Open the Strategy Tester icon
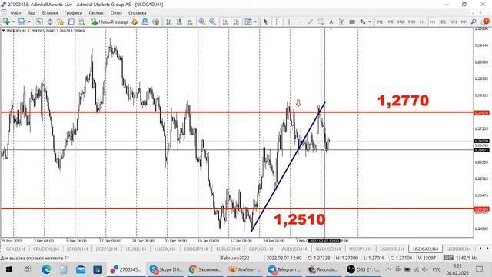492x277 pixels. (81, 22)
